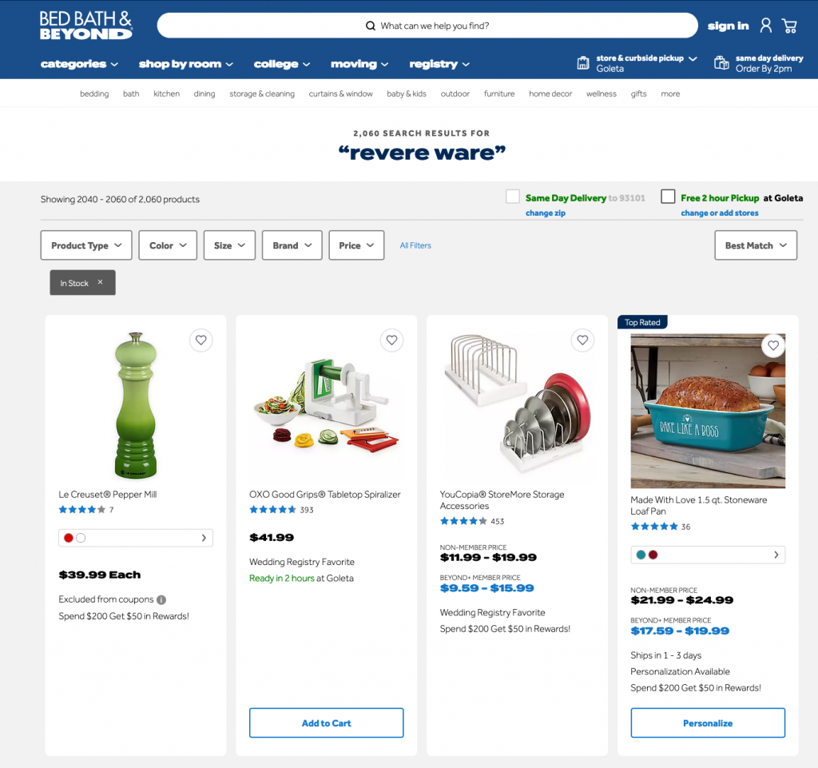This screenshot has width=818, height=768.
Task: View coupon exclusion info icon
Action: (161, 599)
